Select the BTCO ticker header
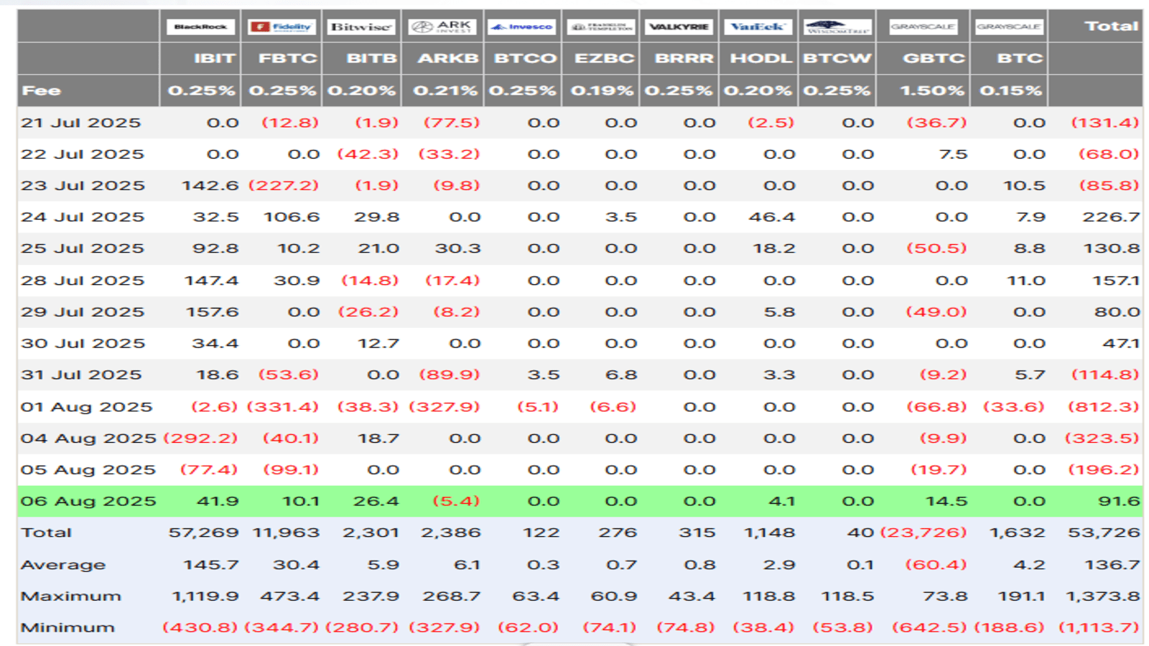The height and width of the screenshot is (646, 1149). pos(525,59)
